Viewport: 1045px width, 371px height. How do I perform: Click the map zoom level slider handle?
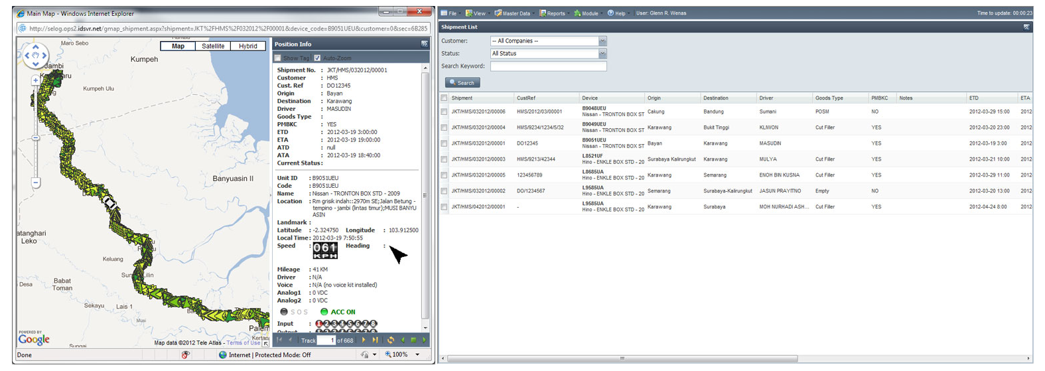pyautogui.click(x=36, y=138)
